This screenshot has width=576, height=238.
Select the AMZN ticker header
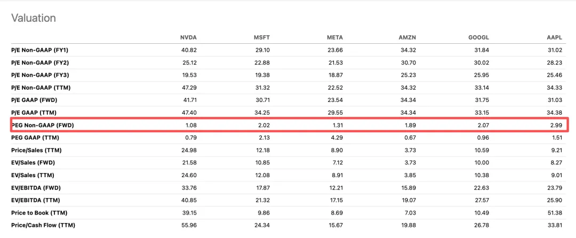(408, 38)
